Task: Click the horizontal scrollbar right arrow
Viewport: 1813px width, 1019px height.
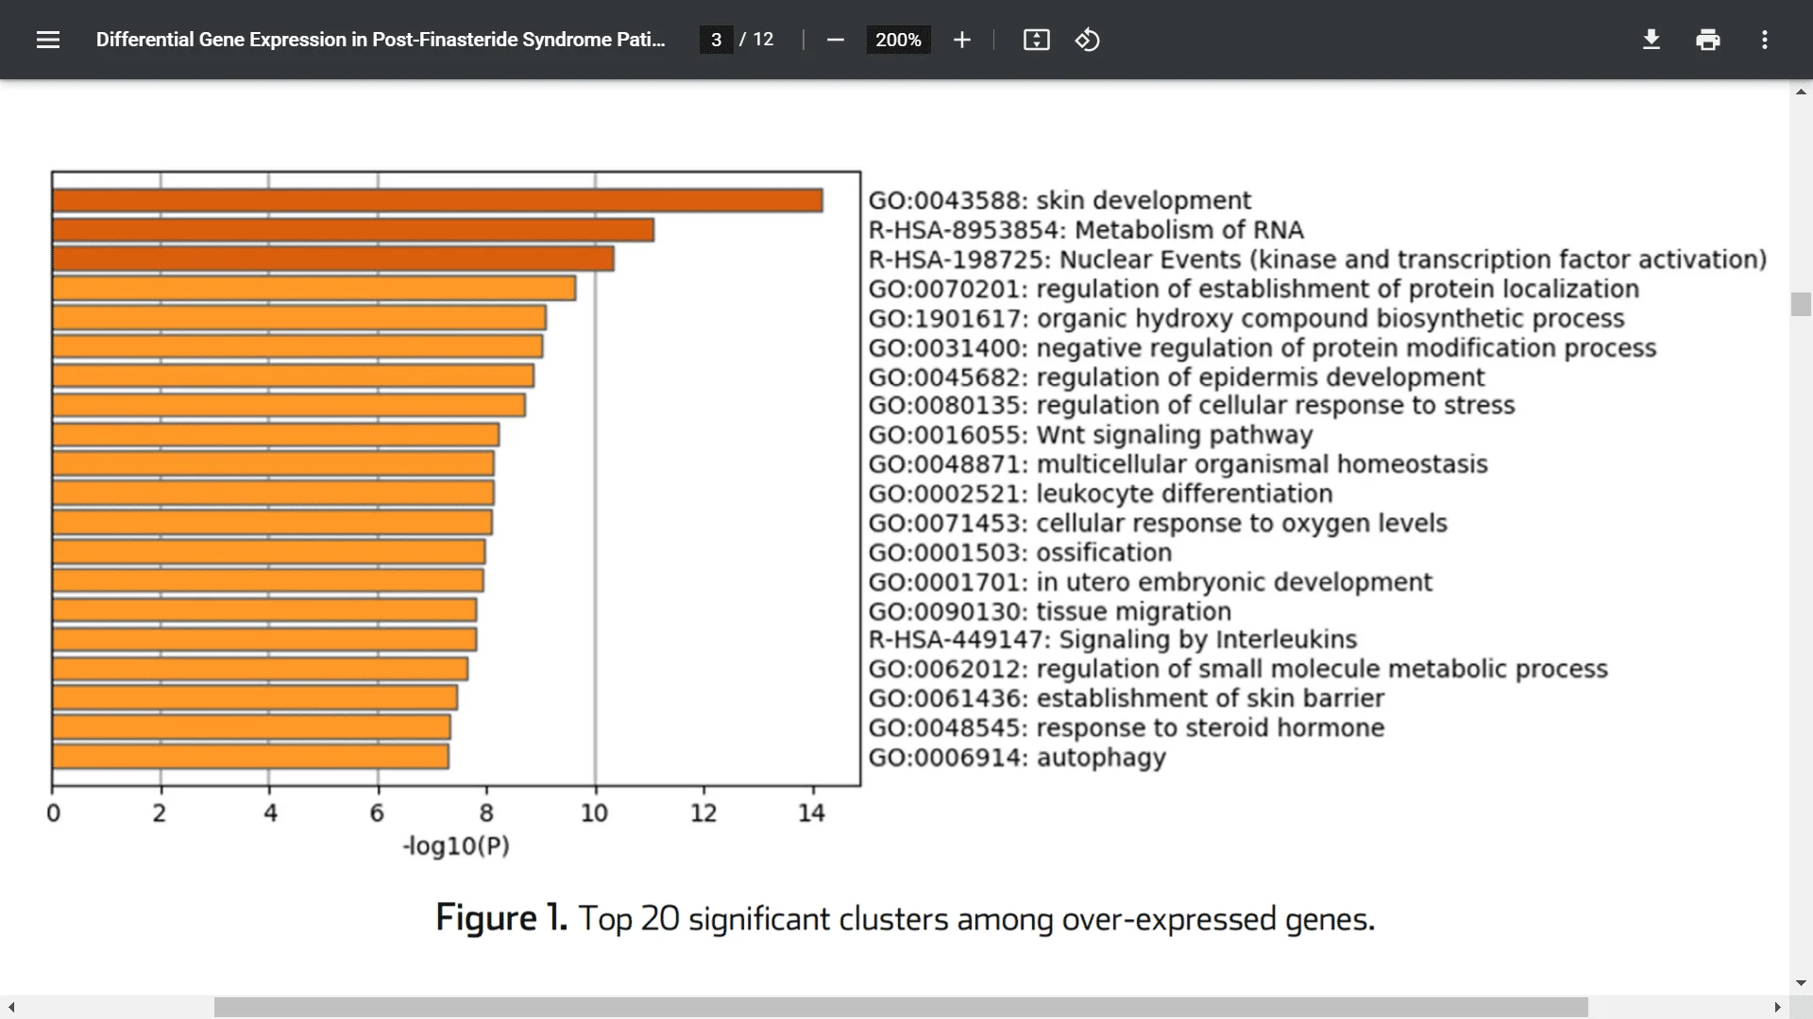Action: [x=1777, y=1008]
